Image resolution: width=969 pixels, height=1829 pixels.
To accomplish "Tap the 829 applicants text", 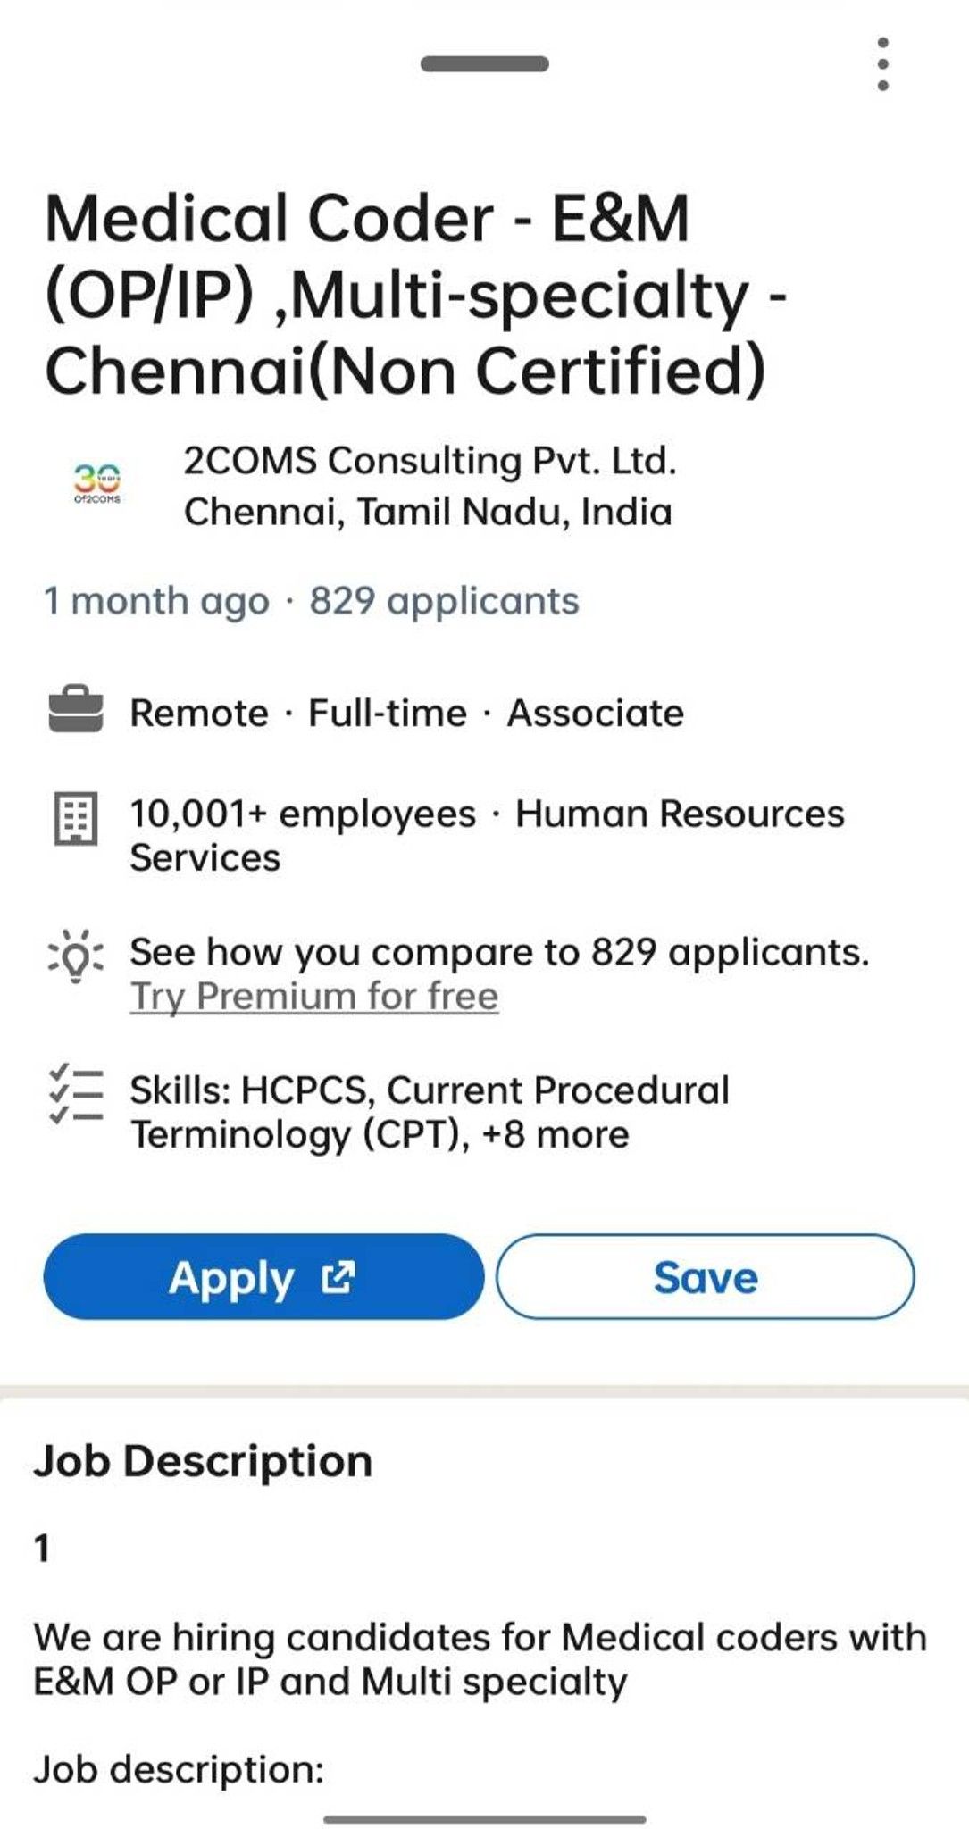I will coord(444,601).
